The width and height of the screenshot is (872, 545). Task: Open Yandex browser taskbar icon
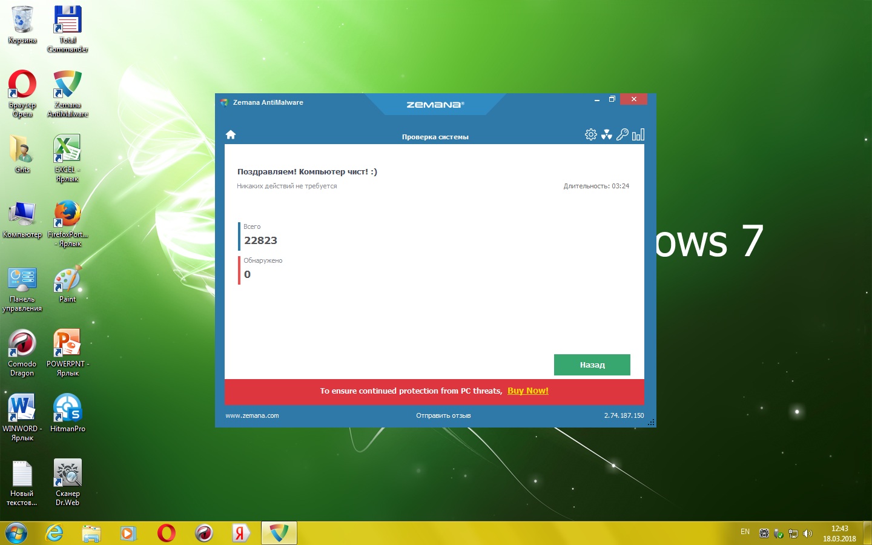pos(241,533)
